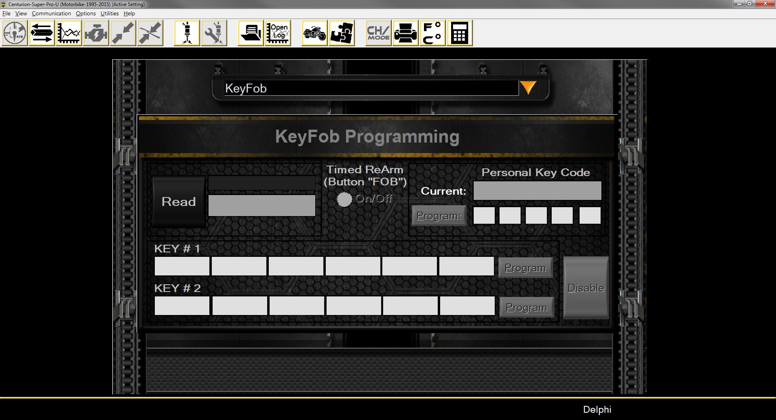
Task: Open the Options menu
Action: [x=86, y=13]
